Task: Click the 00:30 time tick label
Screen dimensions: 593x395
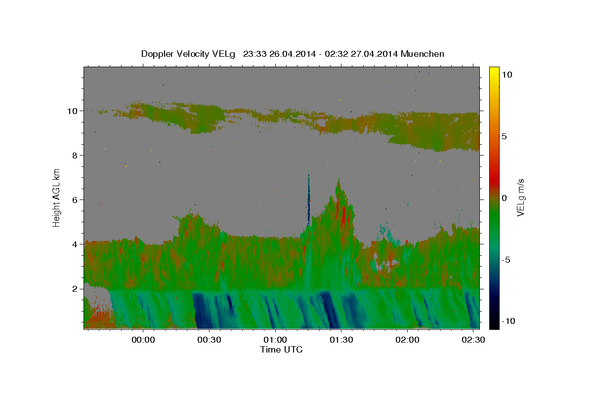Action: click(209, 340)
